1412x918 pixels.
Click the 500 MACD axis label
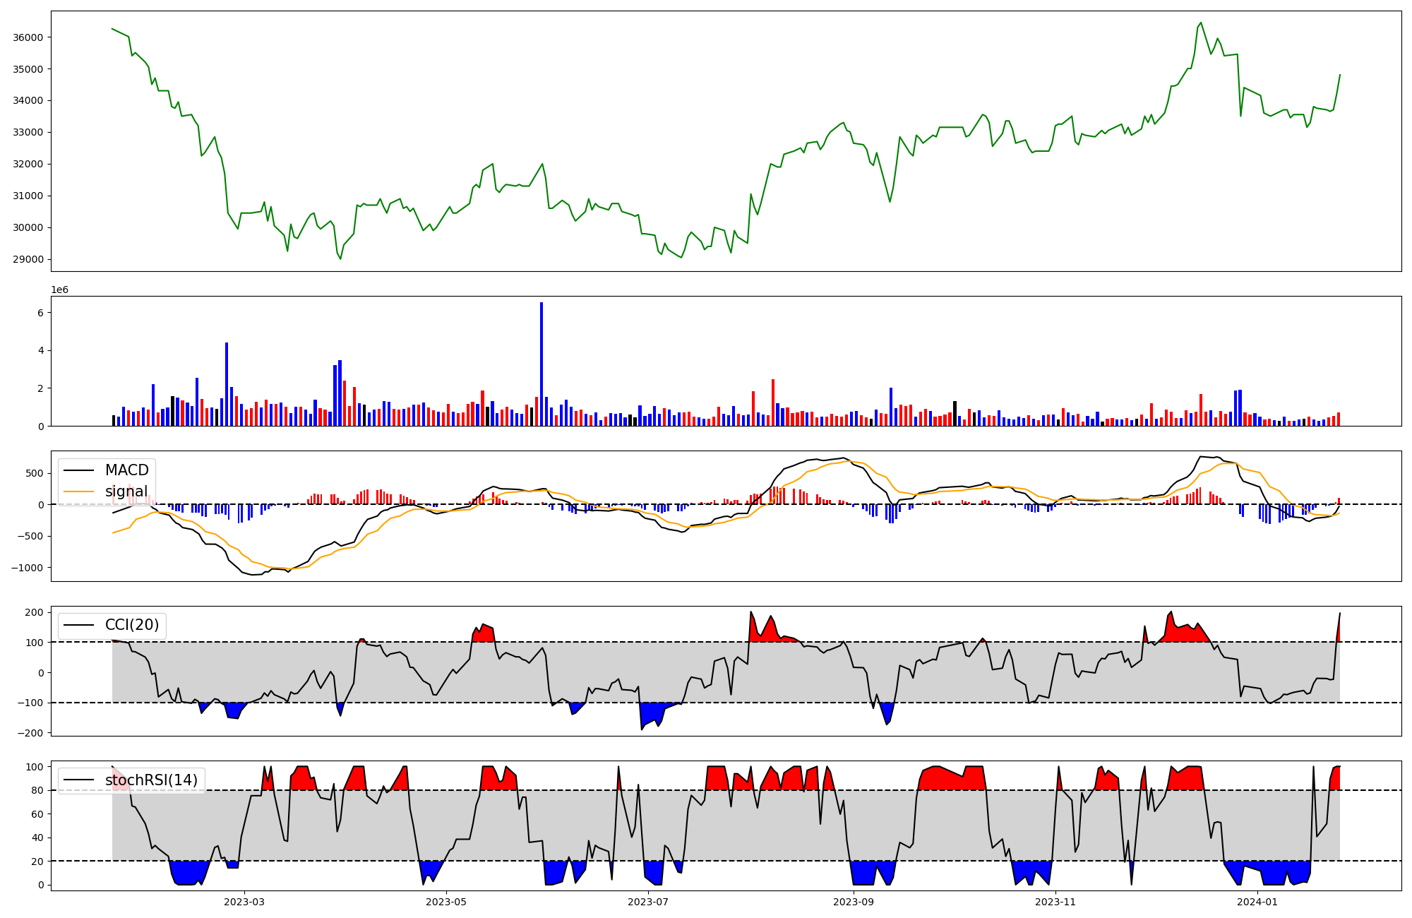(x=35, y=473)
